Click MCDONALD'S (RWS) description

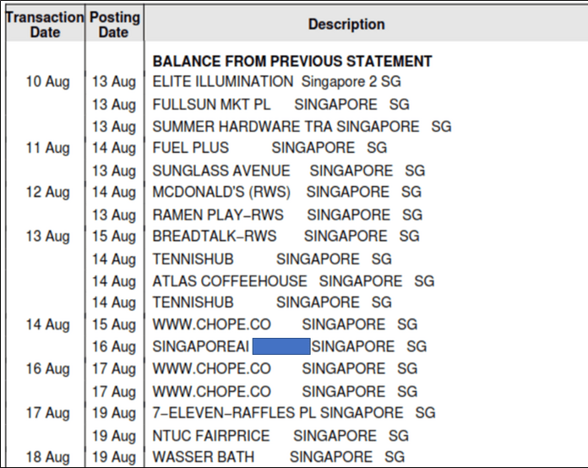click(287, 192)
